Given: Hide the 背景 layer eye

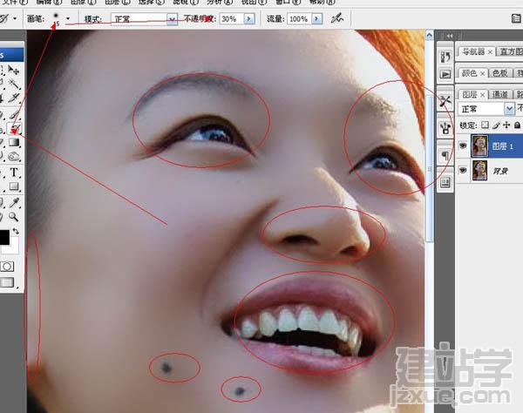Looking at the screenshot, I should point(463,170).
